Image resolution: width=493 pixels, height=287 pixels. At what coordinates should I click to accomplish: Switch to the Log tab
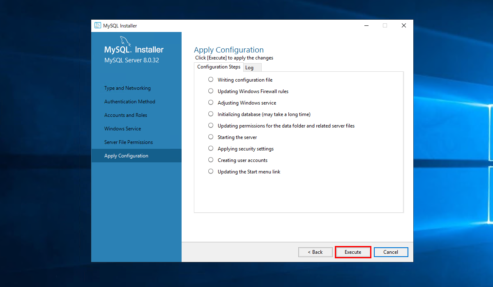pos(252,68)
